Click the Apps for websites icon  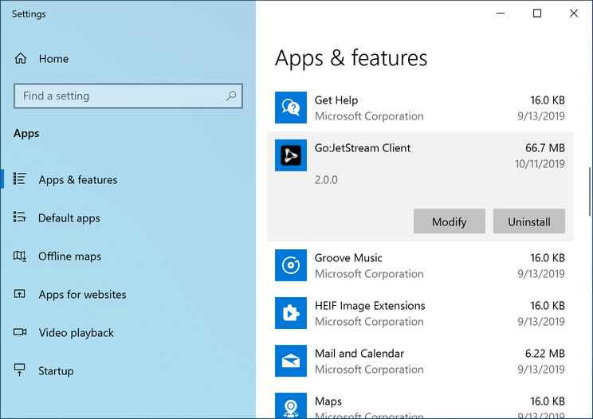coord(20,294)
